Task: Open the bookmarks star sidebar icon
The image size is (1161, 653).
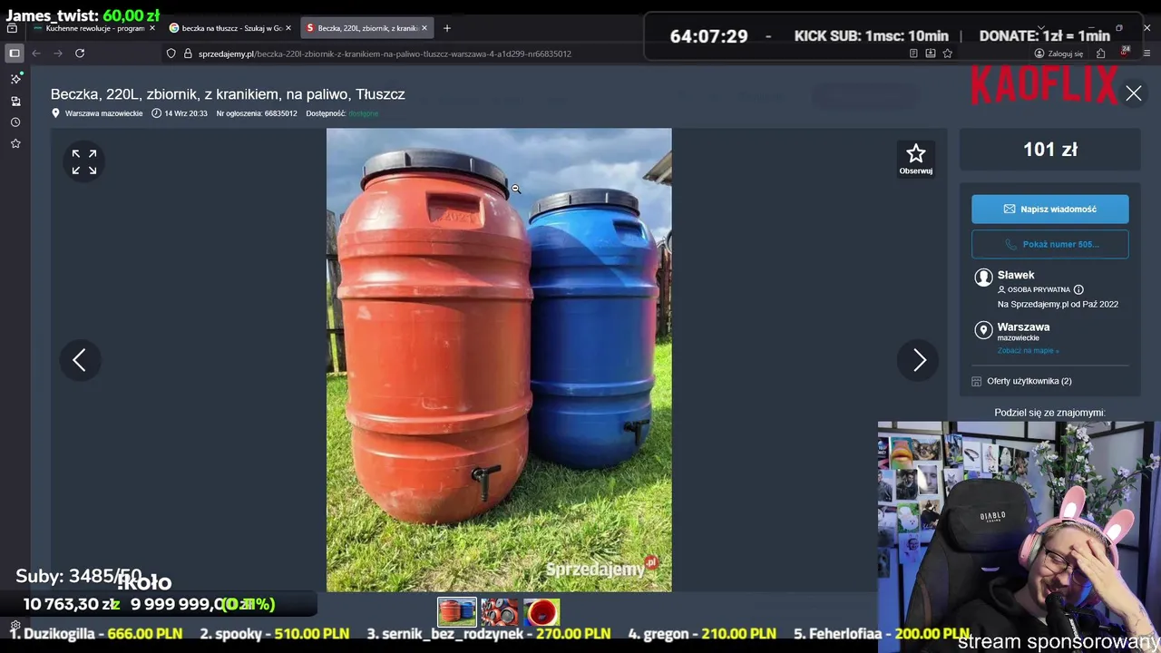Action: 15,143
